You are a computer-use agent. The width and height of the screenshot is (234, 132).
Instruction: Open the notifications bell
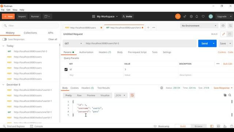pos(197,16)
